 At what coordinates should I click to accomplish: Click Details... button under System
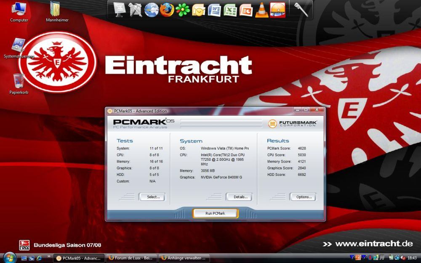coord(240,197)
